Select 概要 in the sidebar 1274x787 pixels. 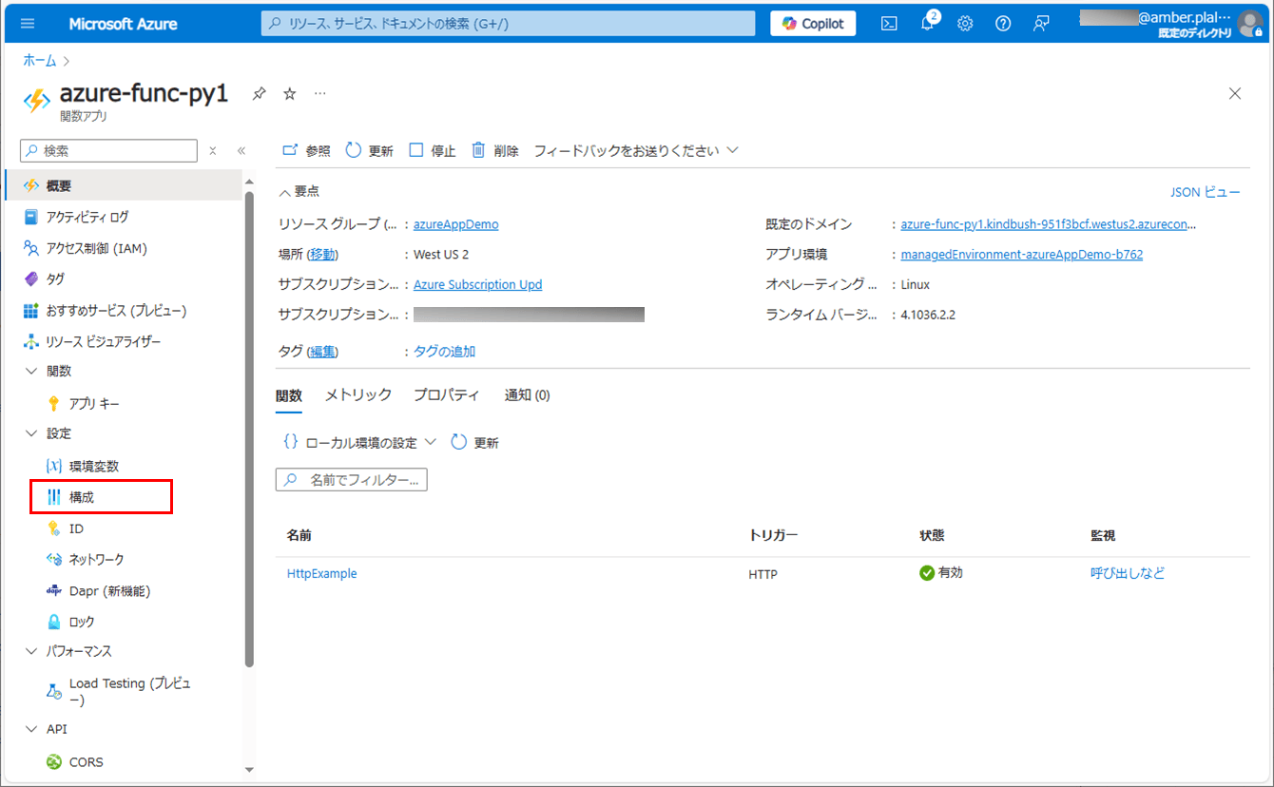pyautogui.click(x=124, y=185)
